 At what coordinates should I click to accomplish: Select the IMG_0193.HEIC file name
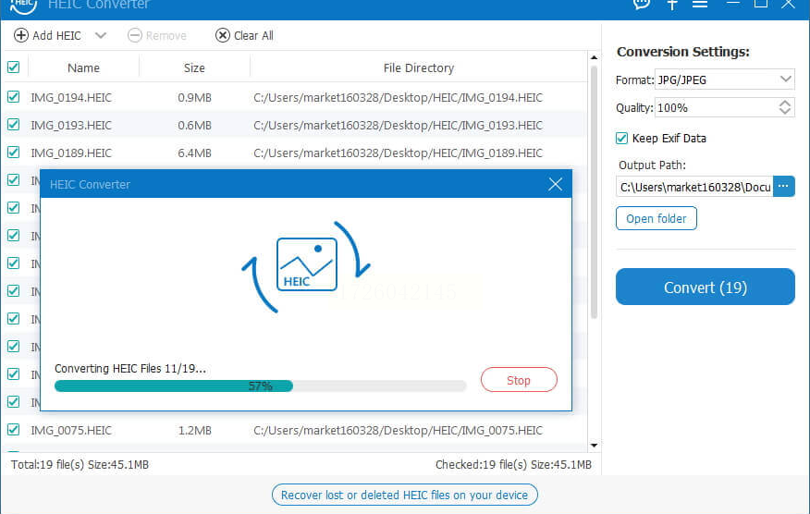click(71, 126)
